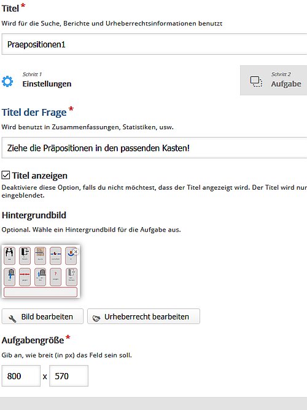Click the text 'Wird benutzt in Zusammenfassungen, Statistiken, usw.'
The width and height of the screenshot is (307, 410).
click(x=87, y=127)
